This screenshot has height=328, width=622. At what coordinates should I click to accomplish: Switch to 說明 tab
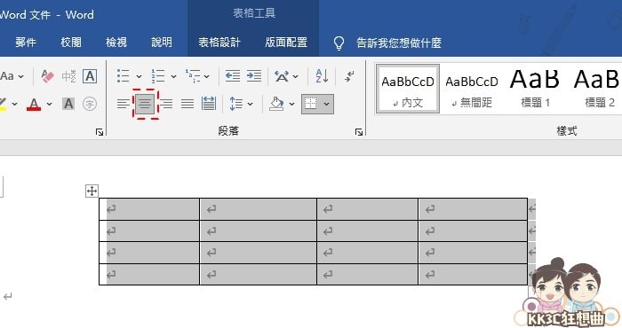(x=162, y=43)
